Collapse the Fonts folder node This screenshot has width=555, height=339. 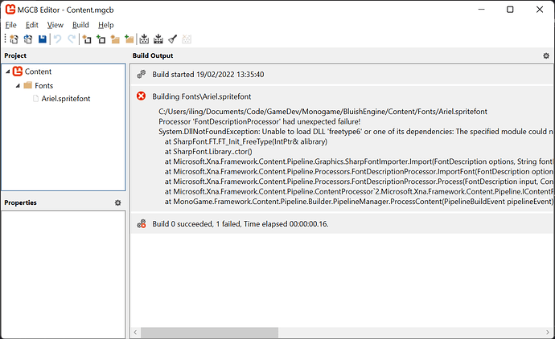[x=18, y=86]
